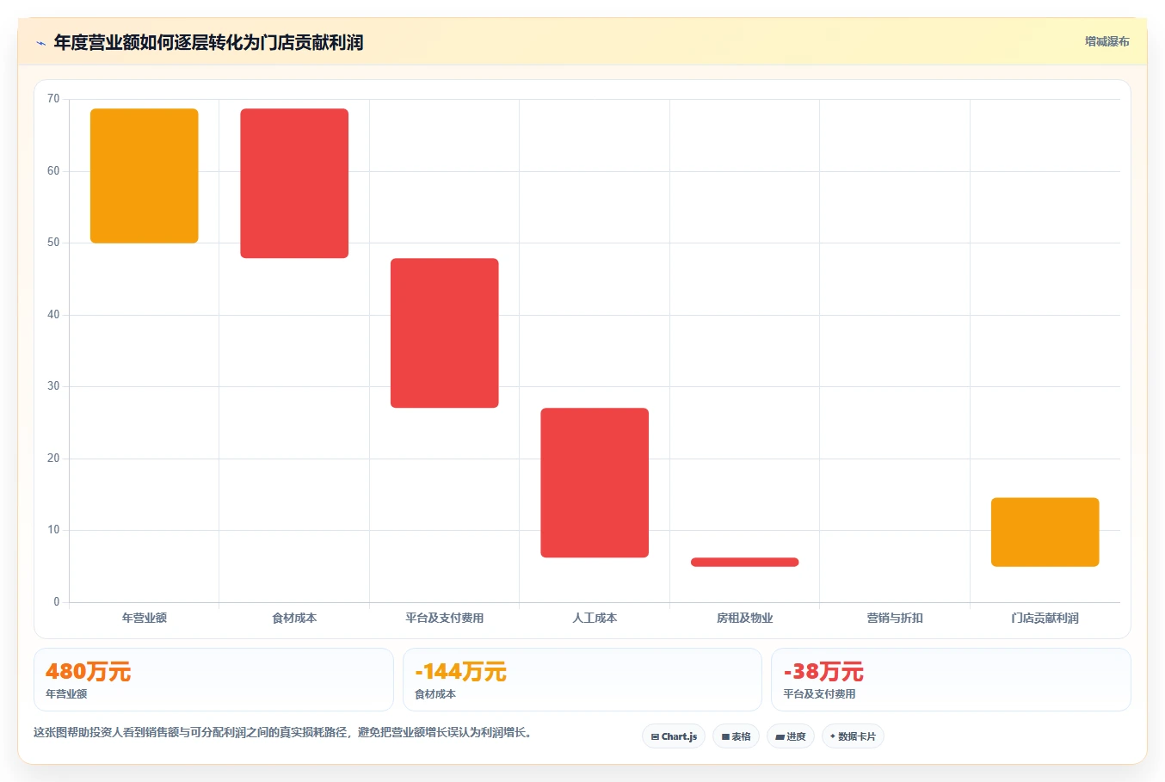
Task: Click the 房租及物业 axis label
Action: coord(745,618)
